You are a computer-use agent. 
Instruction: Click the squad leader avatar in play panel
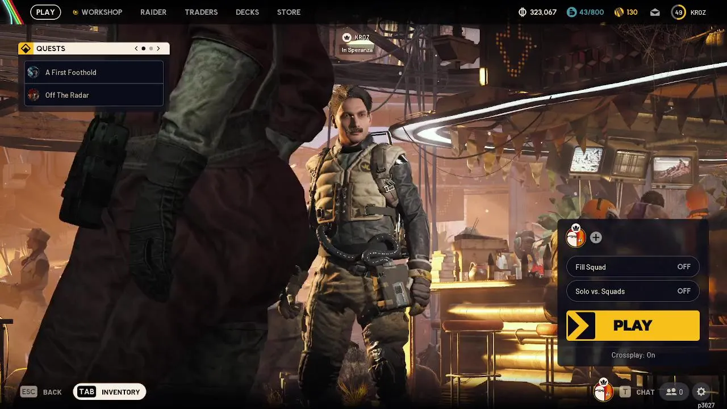tap(576, 236)
